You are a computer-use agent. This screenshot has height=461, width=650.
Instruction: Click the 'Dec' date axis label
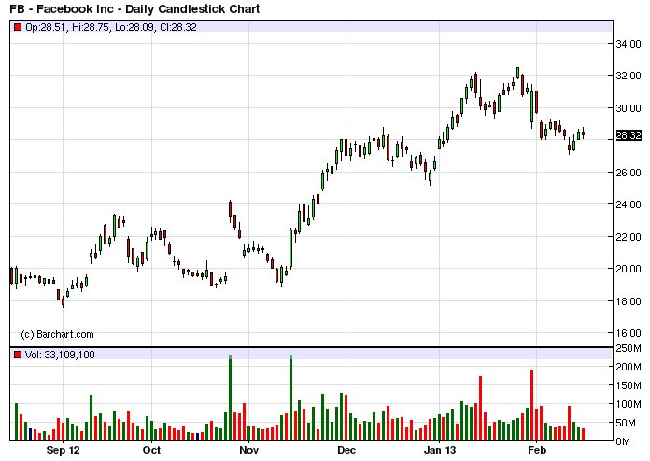[346, 450]
